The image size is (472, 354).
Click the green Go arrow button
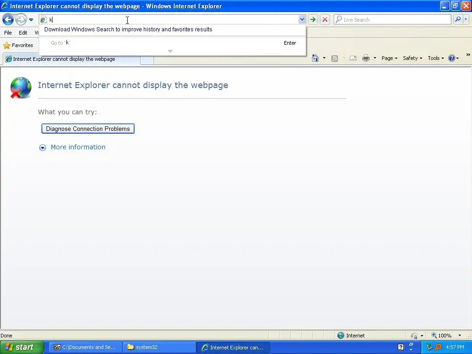(313, 20)
